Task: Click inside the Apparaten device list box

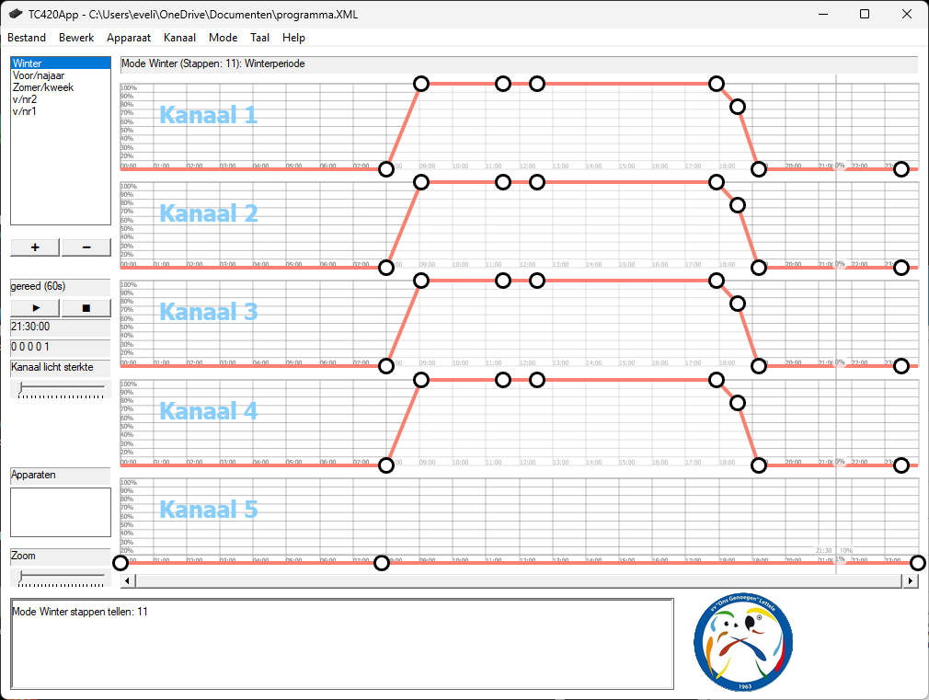Action: tap(61, 511)
